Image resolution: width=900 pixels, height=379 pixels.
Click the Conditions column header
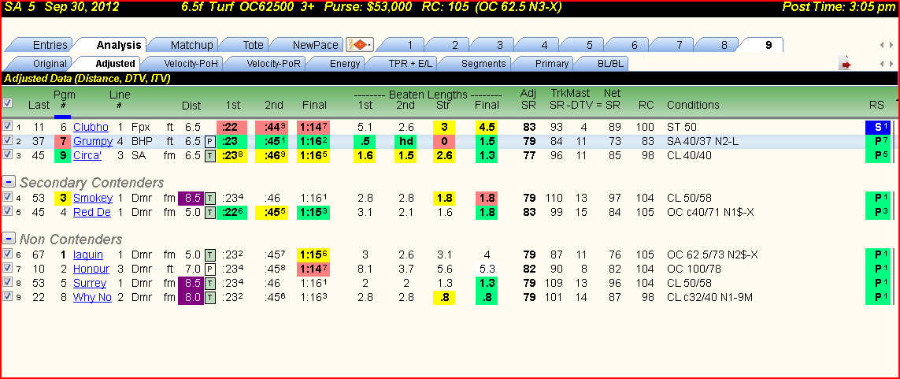pos(693,105)
